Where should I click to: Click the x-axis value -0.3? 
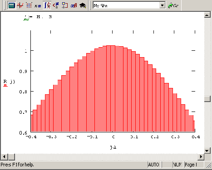click(x=51, y=137)
